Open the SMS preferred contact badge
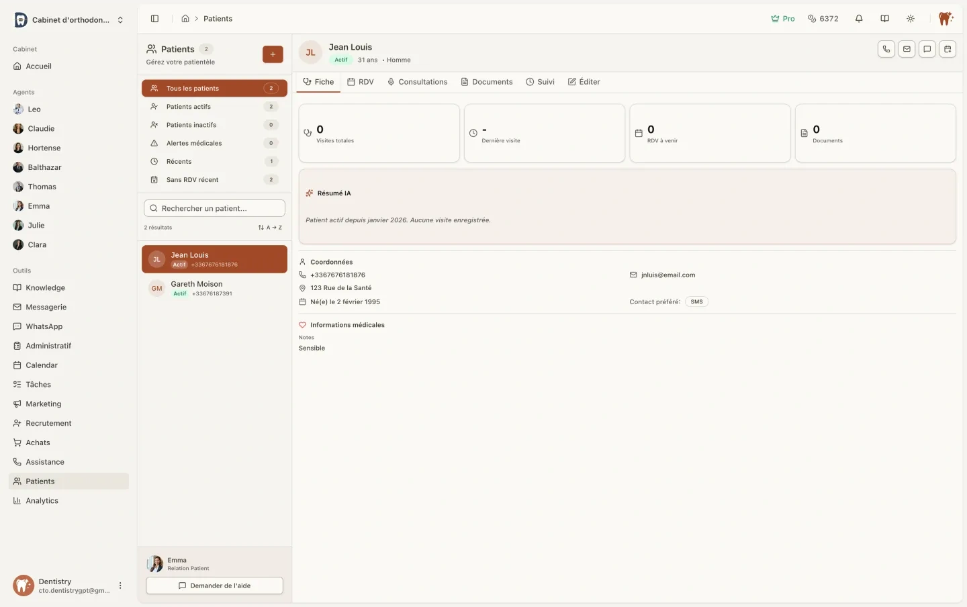This screenshot has width=967, height=607. [696, 302]
